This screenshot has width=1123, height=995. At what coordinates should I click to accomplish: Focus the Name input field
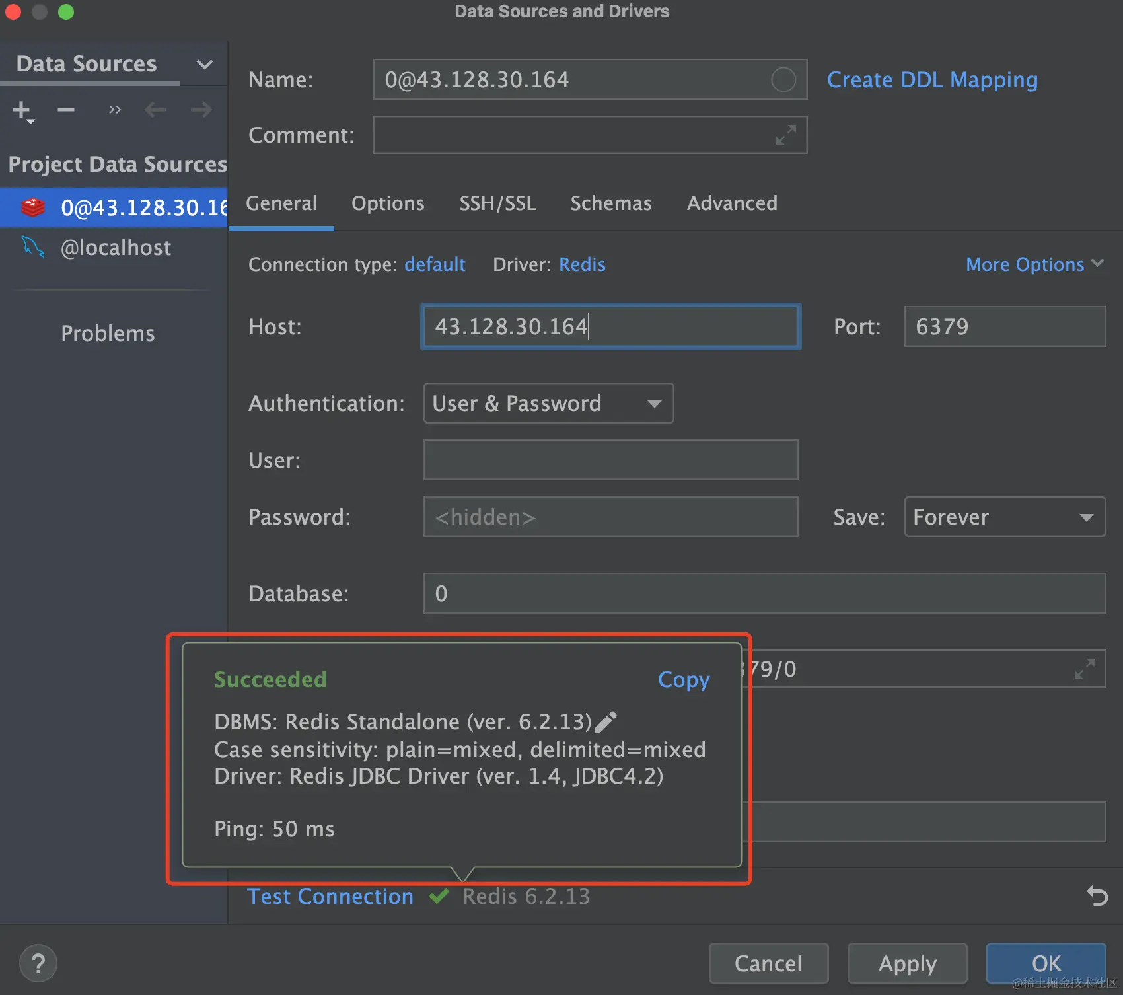click(590, 79)
